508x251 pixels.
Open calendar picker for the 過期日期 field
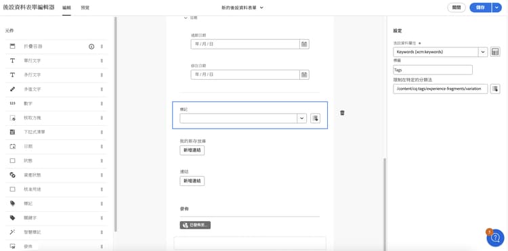click(304, 44)
